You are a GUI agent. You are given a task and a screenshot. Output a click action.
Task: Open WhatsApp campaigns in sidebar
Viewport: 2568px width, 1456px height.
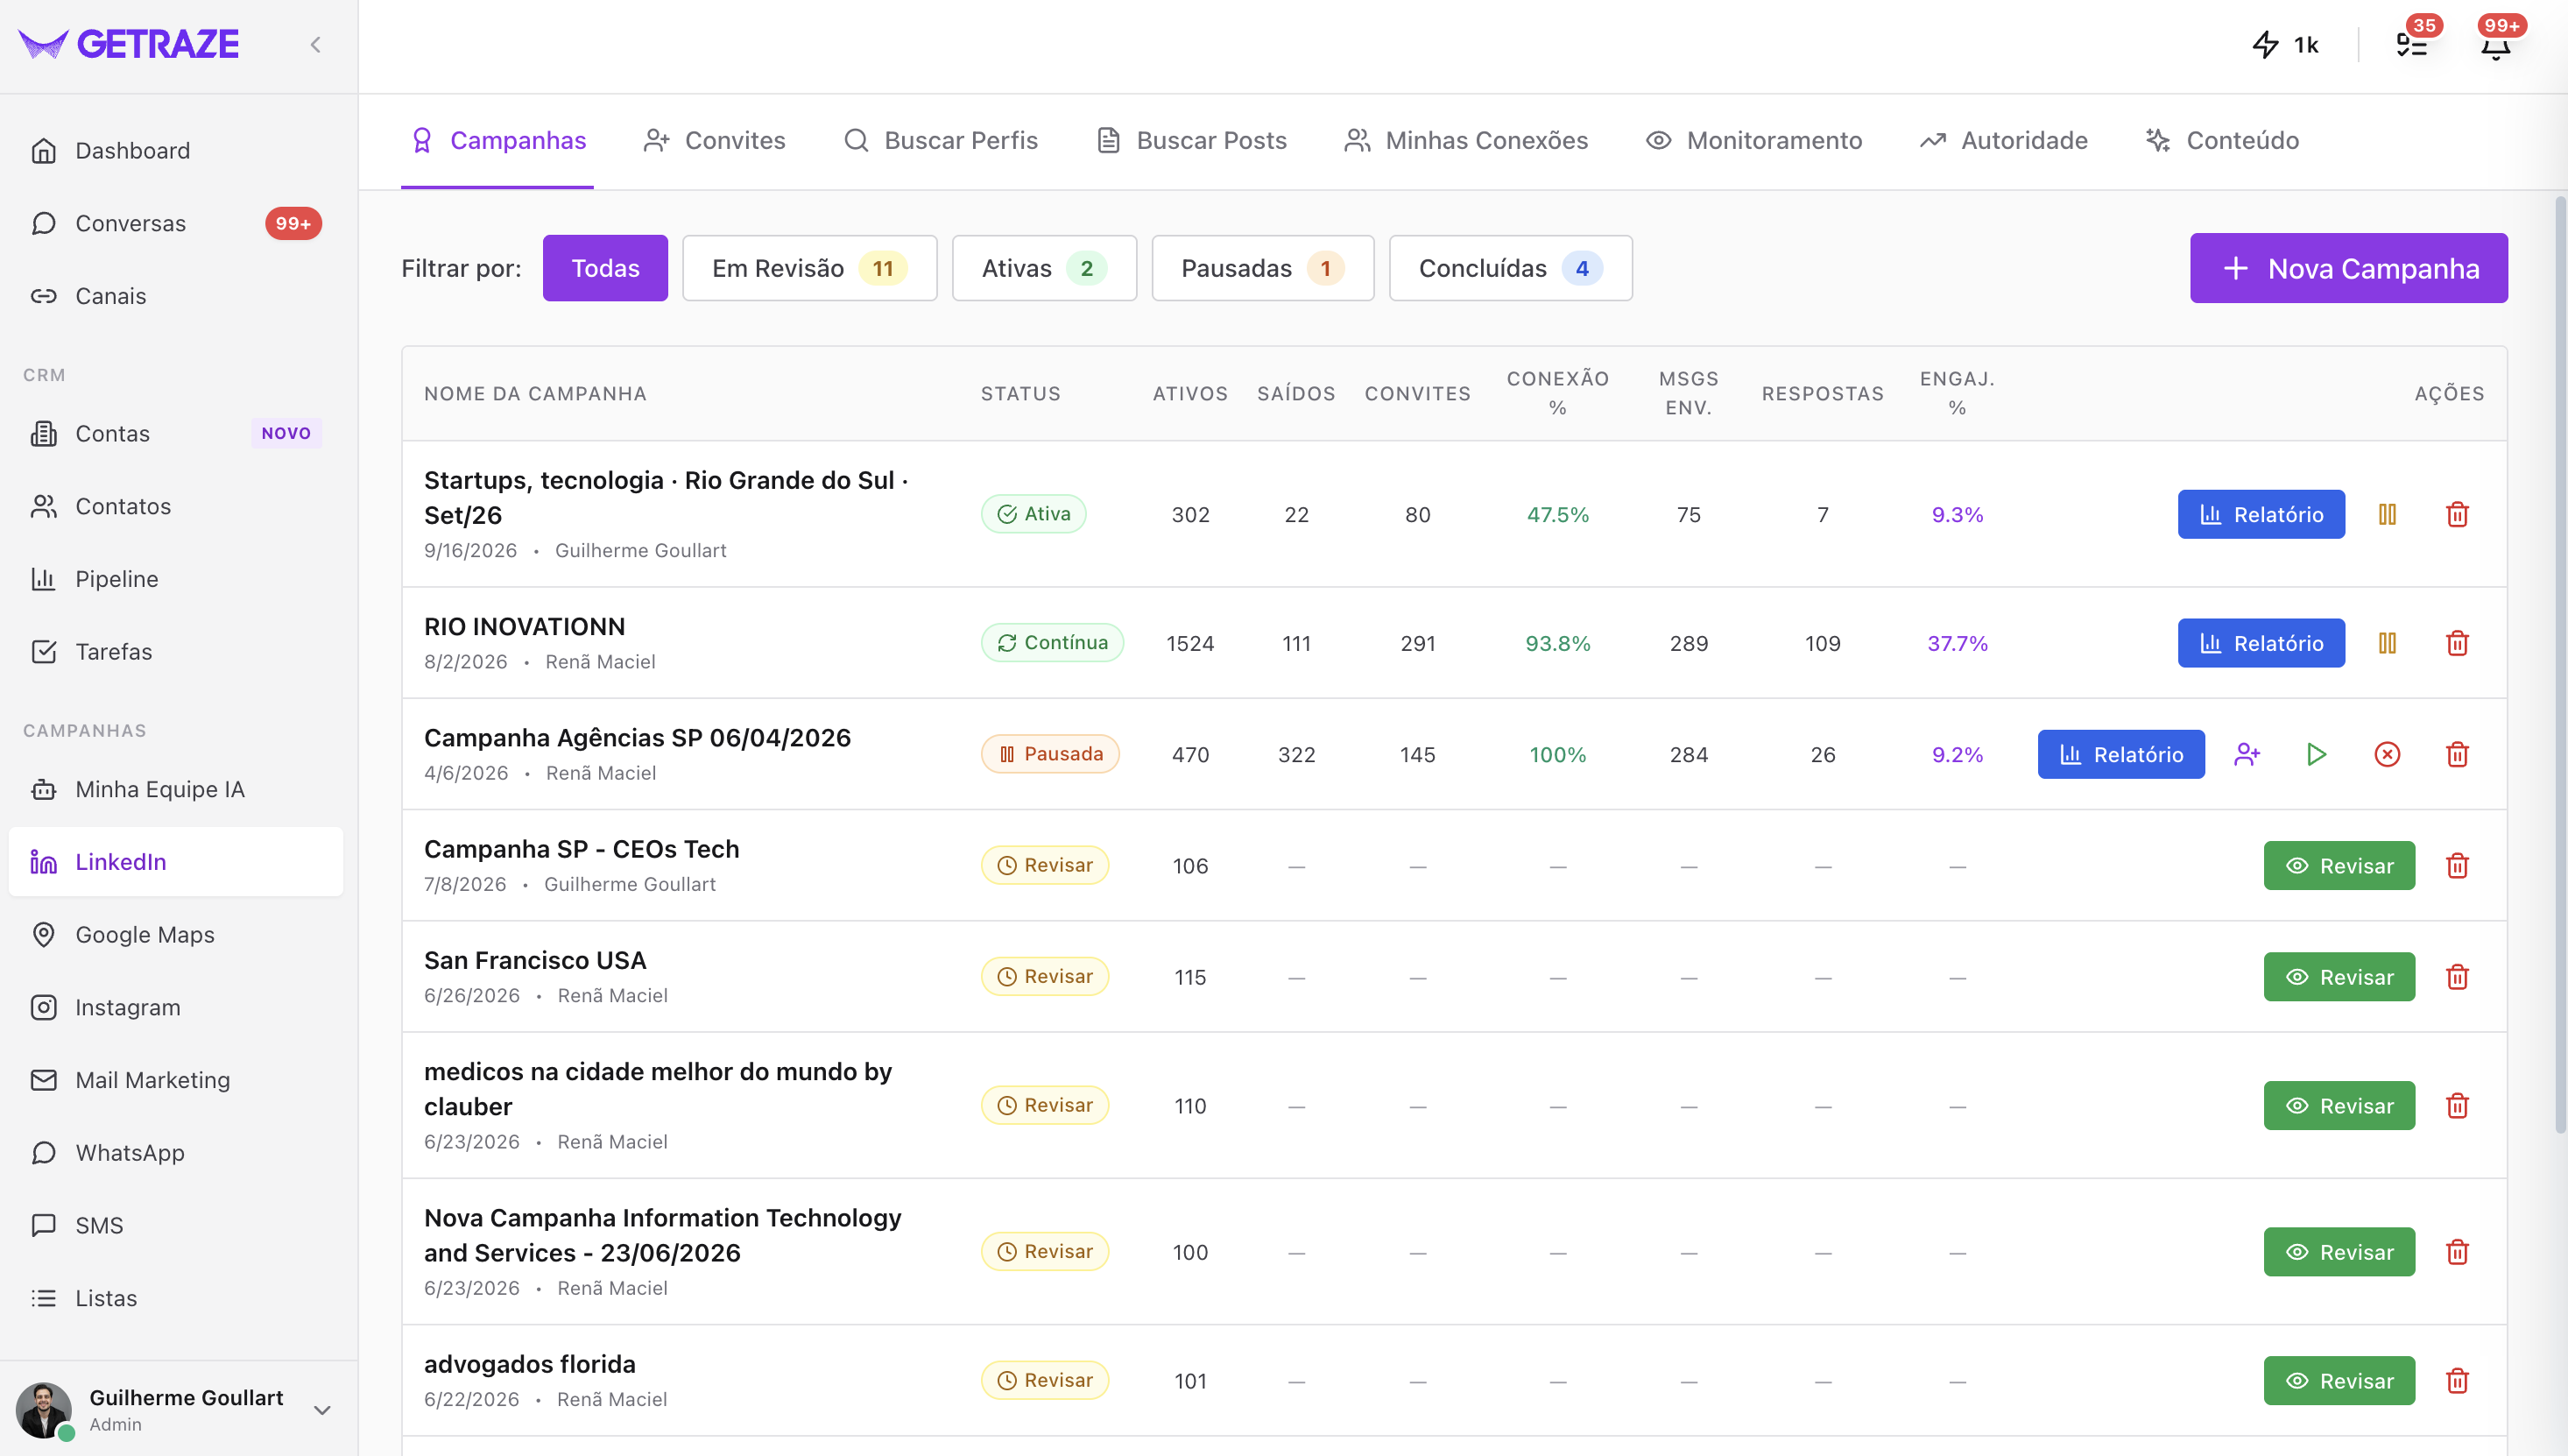pos(176,1152)
